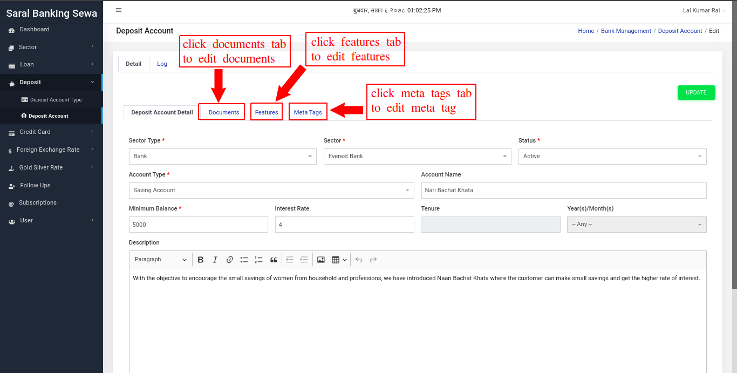
Task: Click the Gold Silver Rate icon
Action: (x=11, y=168)
